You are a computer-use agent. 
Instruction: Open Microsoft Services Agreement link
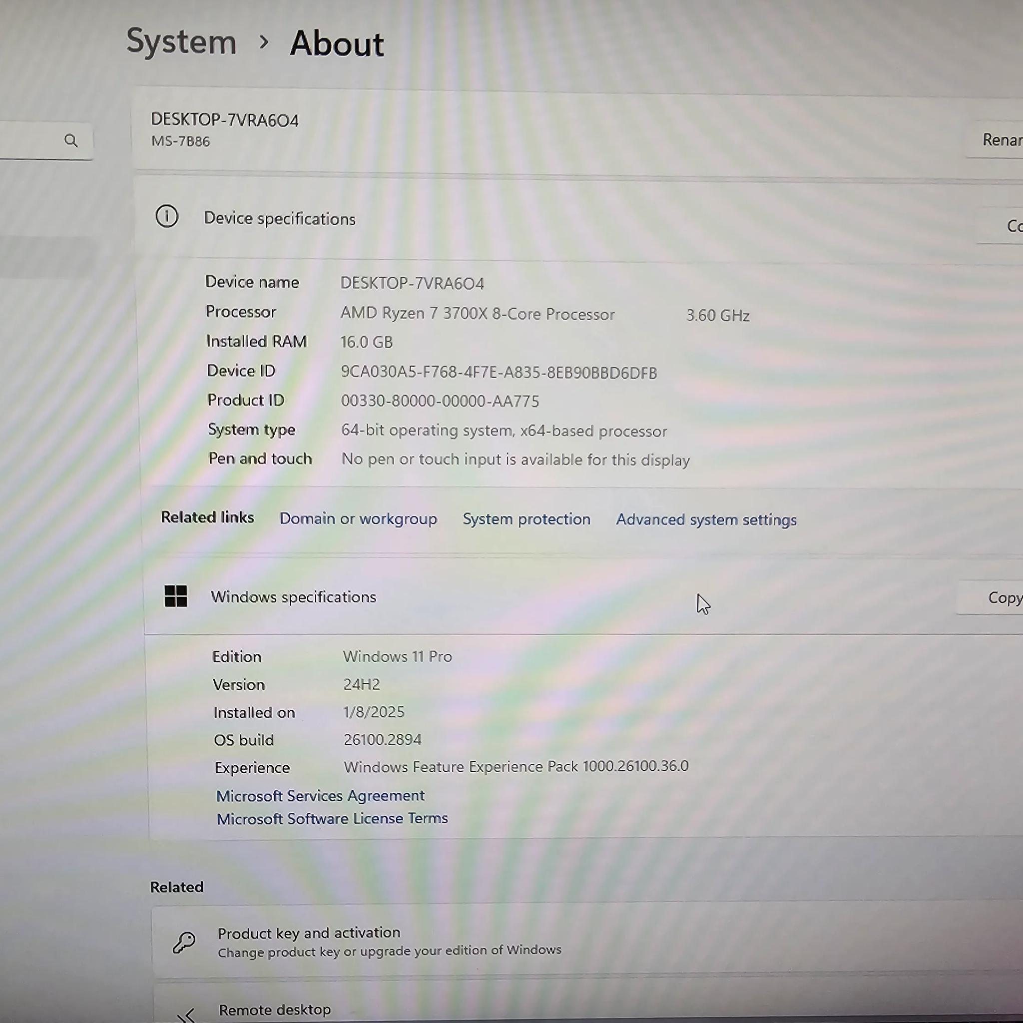click(320, 795)
